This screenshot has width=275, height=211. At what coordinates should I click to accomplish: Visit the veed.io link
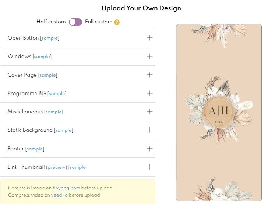click(59, 195)
